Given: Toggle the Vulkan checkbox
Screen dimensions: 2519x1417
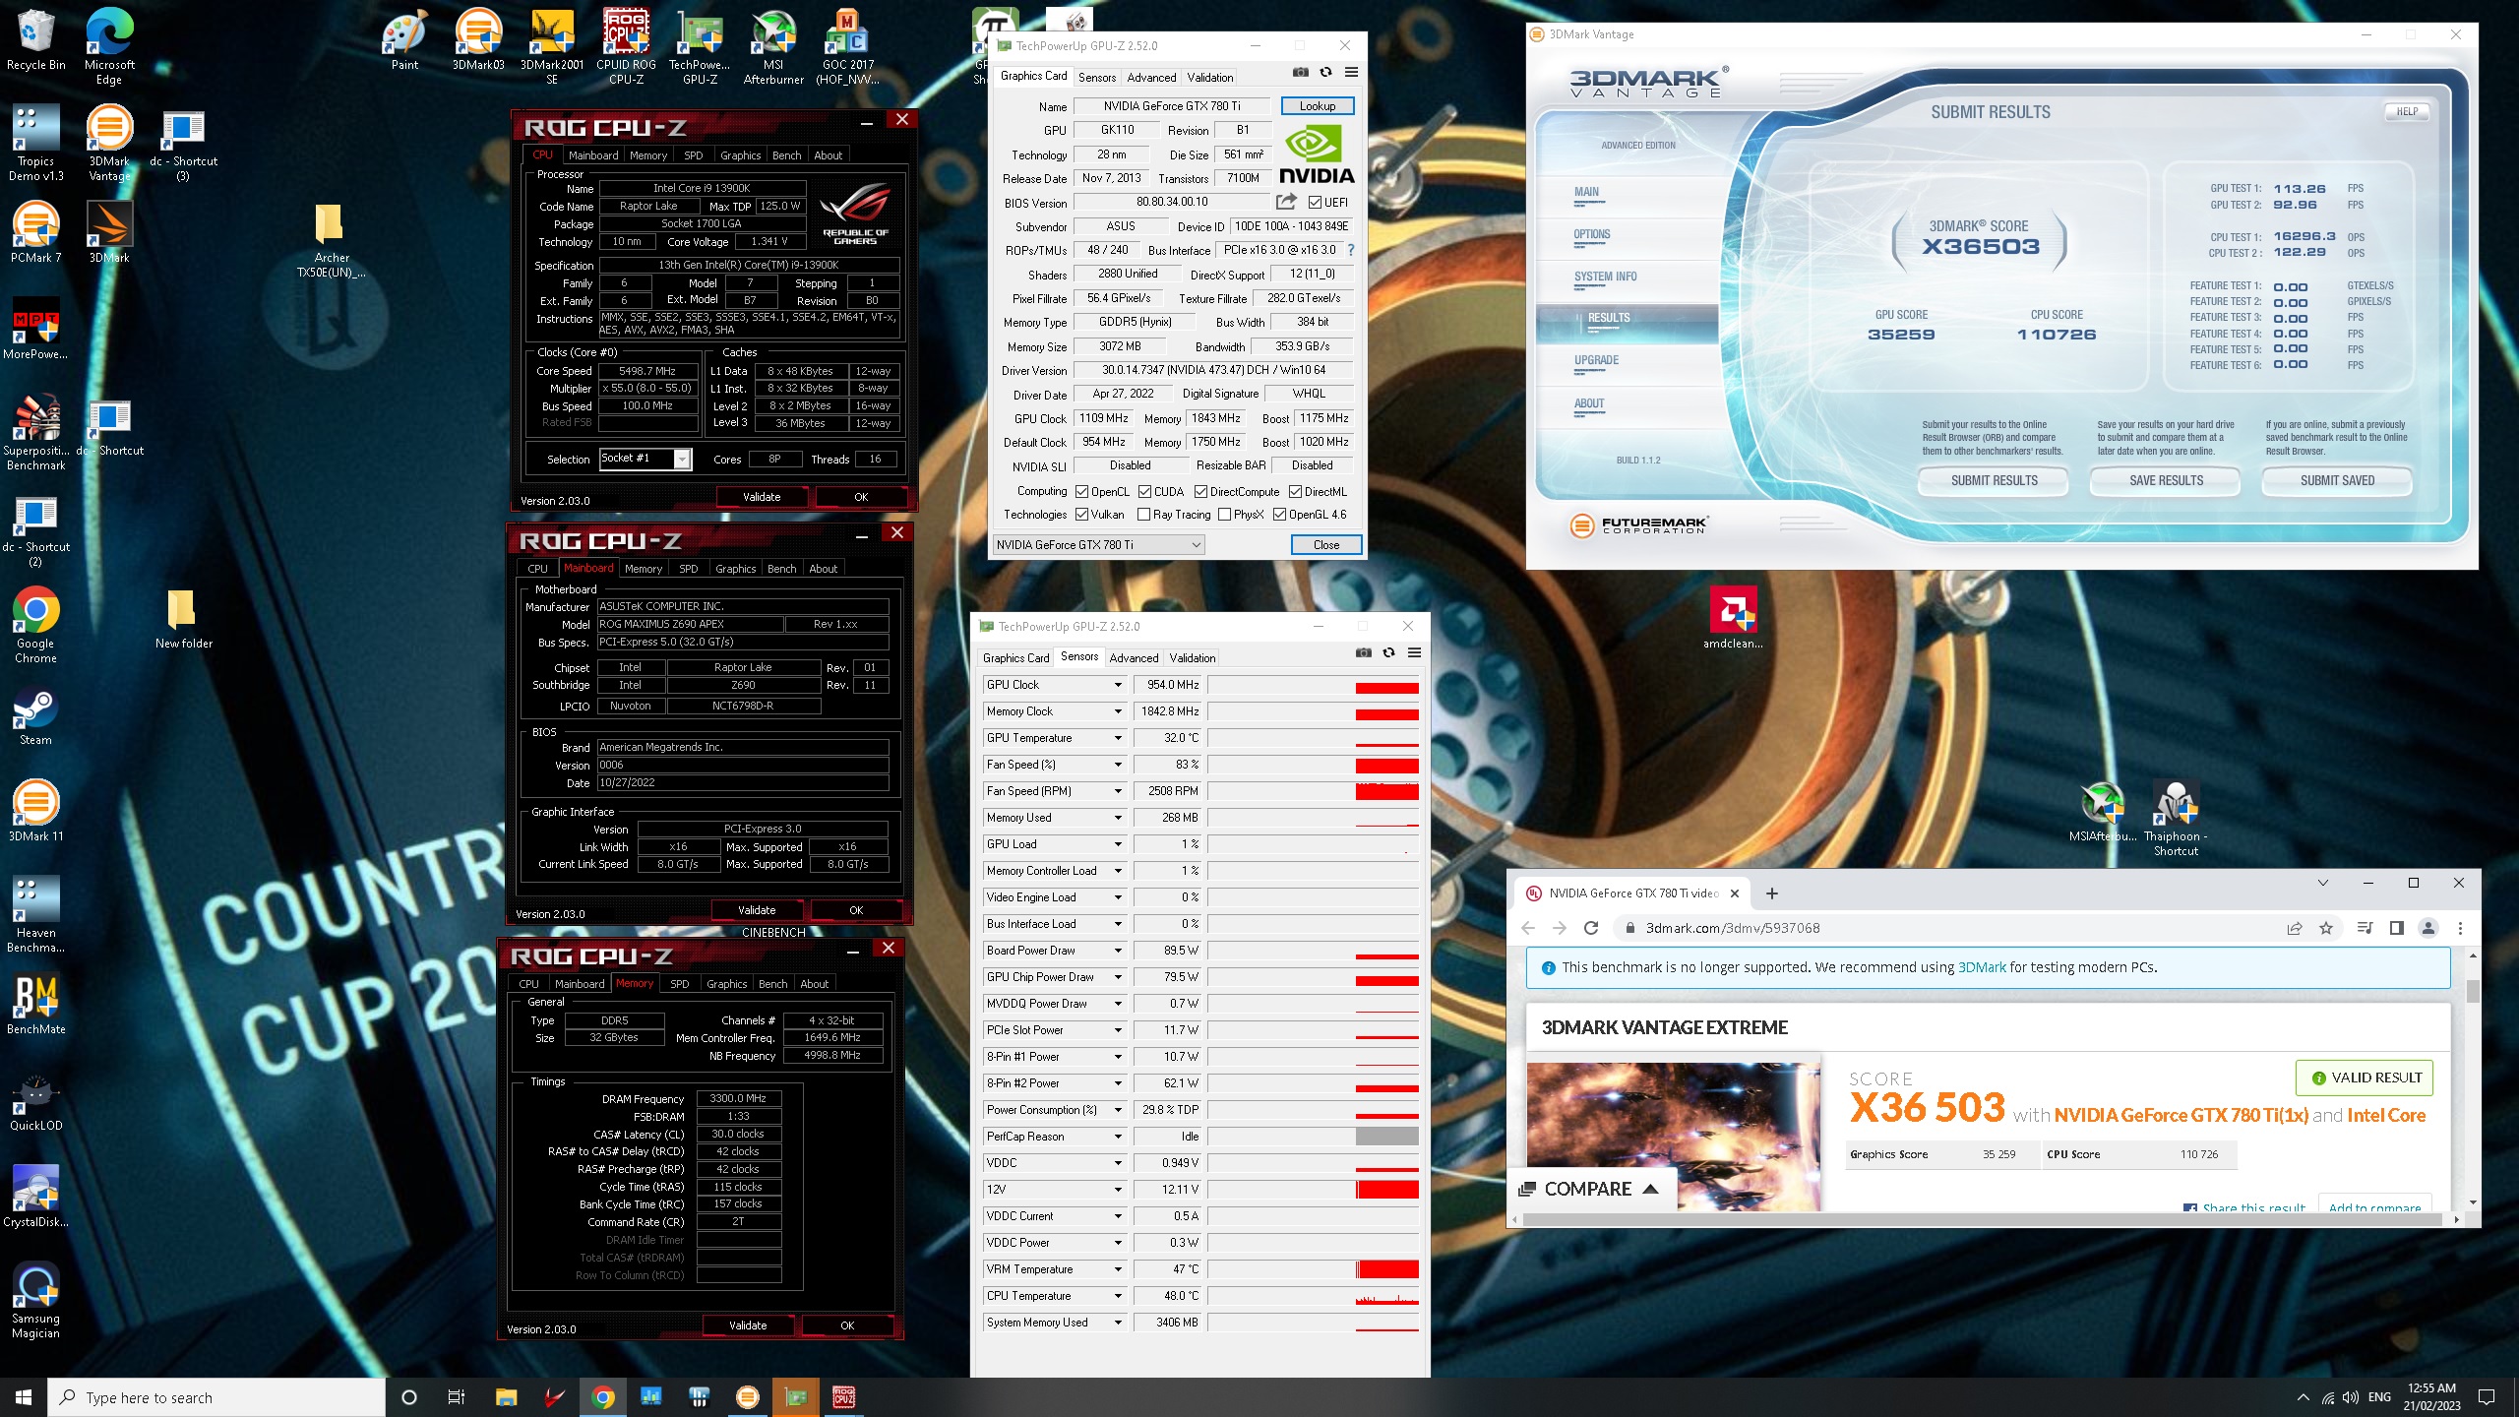Looking at the screenshot, I should pyautogui.click(x=1082, y=515).
